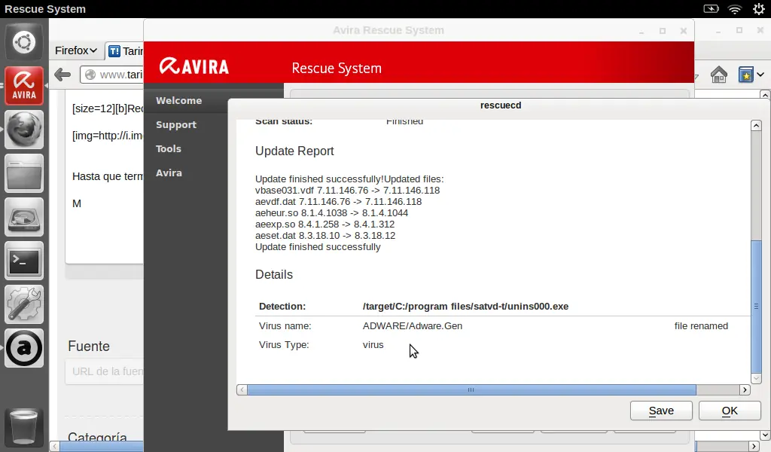Open the file manager dock icon
This screenshot has width=771, height=452.
point(24,173)
